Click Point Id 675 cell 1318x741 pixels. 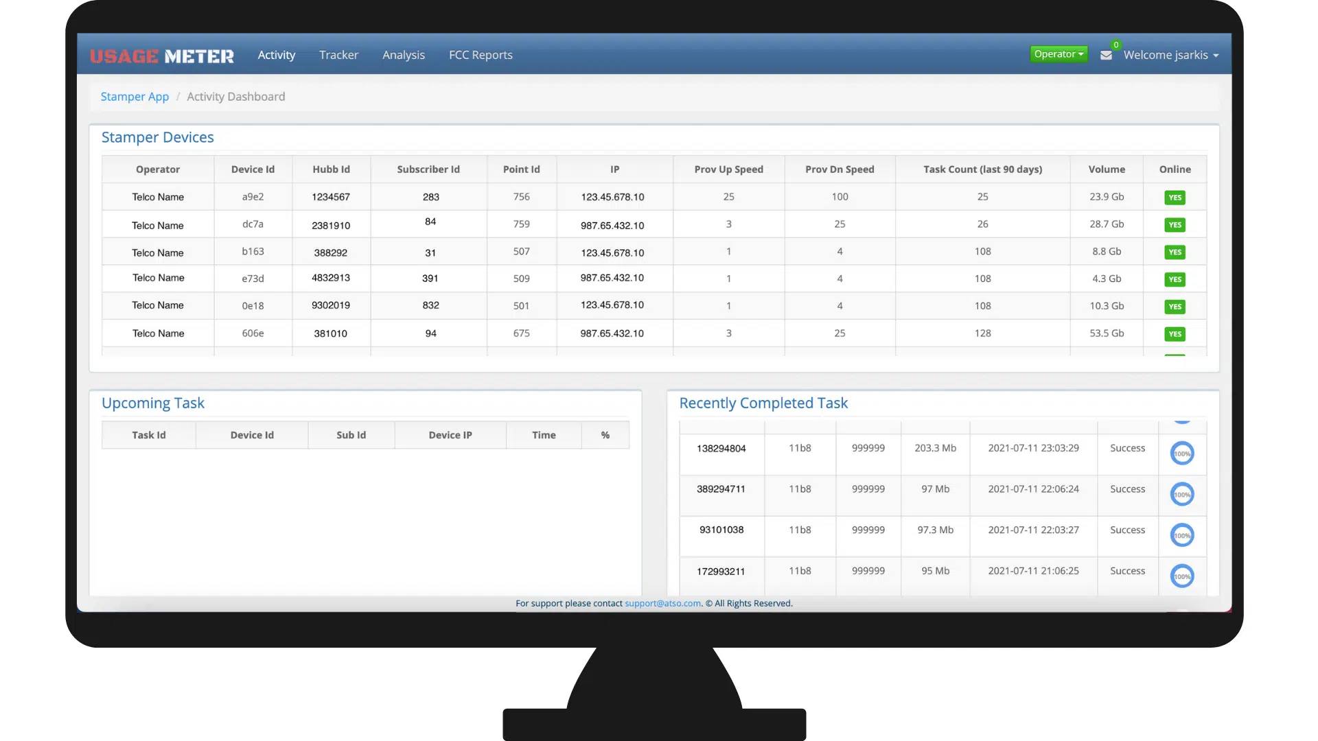(x=522, y=333)
